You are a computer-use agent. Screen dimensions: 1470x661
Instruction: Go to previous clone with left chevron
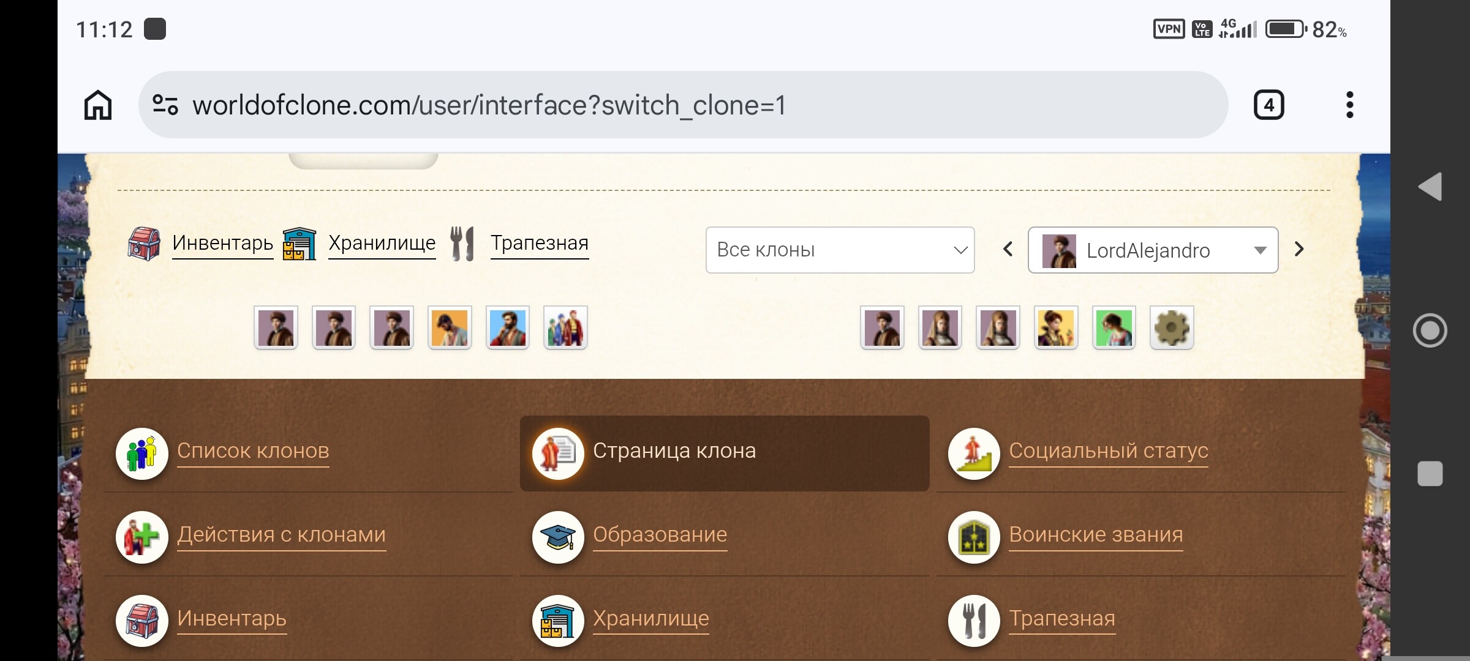(x=1008, y=249)
